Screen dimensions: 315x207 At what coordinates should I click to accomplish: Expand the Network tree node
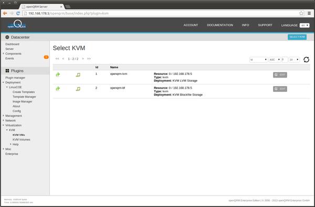(x=4, y=121)
